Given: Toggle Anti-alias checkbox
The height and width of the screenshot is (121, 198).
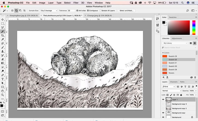Looking at the screenshot, I should click(x=77, y=11).
